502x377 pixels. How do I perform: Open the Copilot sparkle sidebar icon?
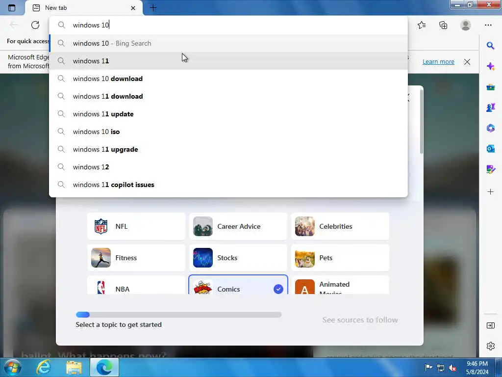[490, 66]
